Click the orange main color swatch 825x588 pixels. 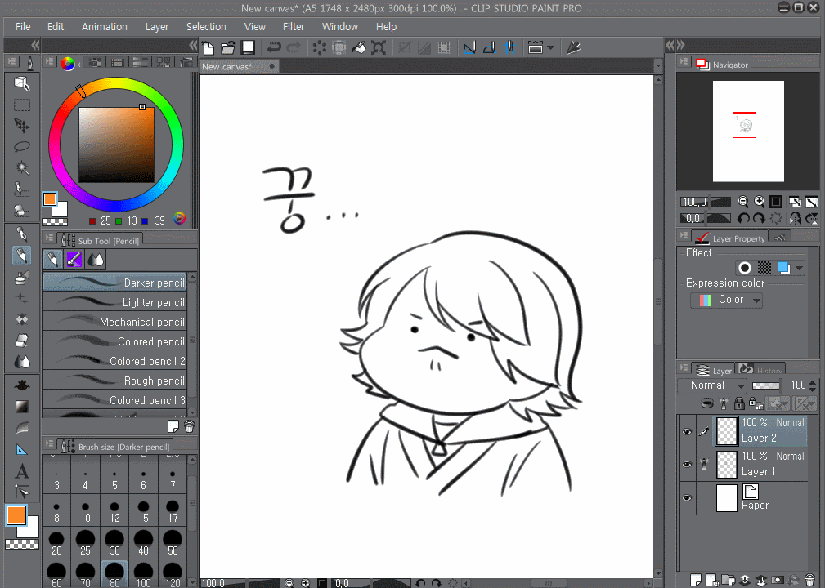point(16,515)
